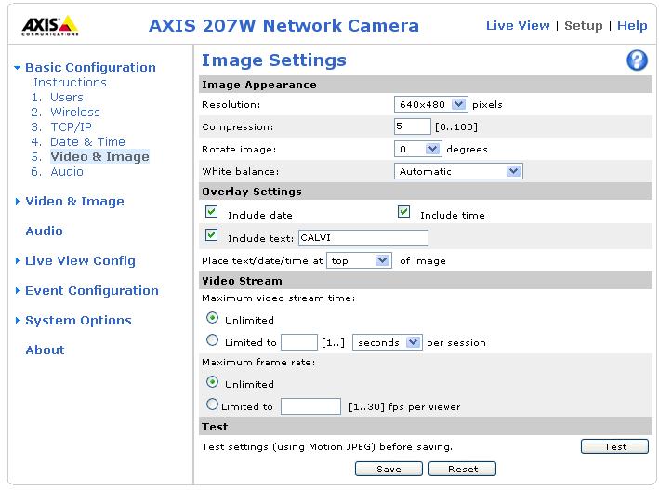659x490 pixels.
Task: Toggle the Include date checkbox
Action: [211, 212]
